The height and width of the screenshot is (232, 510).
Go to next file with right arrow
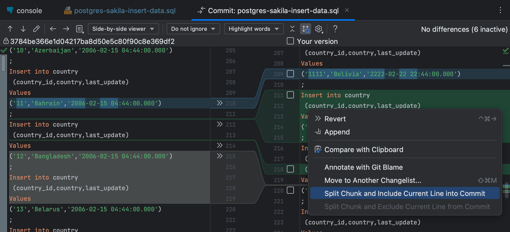tap(66, 29)
